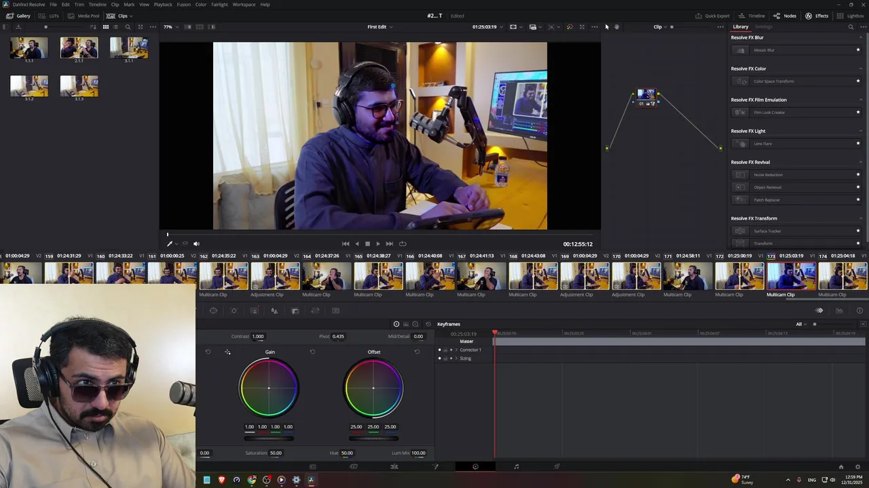Toggle the Clips strip button

click(117, 16)
